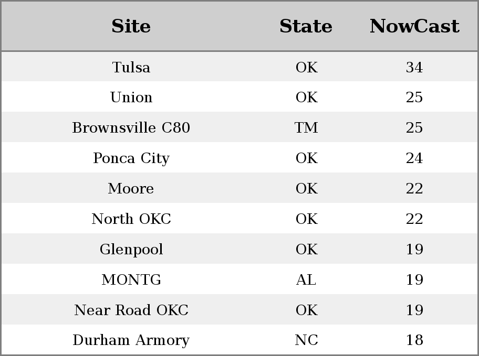This screenshot has width=479, height=356.
Task: Click the State column header
Action: (x=306, y=26)
